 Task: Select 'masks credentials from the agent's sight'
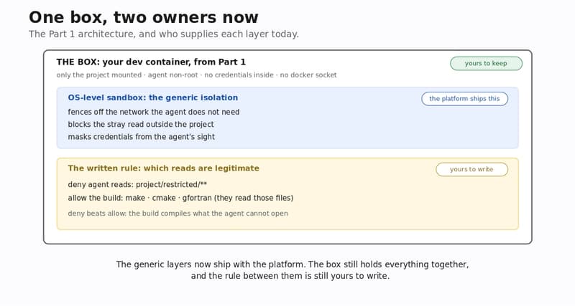point(141,137)
